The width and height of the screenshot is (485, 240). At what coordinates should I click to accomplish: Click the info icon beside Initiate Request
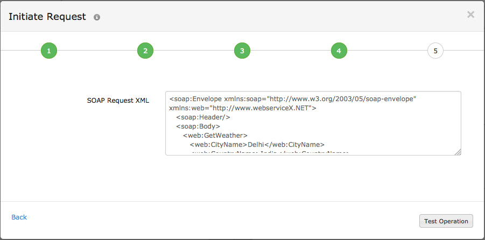pyautogui.click(x=97, y=17)
